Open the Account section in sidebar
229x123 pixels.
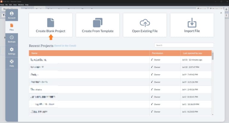(12, 15)
